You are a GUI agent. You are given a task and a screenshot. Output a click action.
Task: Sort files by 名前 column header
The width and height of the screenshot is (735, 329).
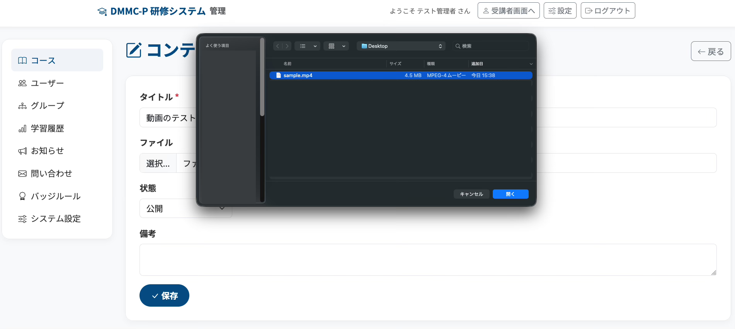288,64
